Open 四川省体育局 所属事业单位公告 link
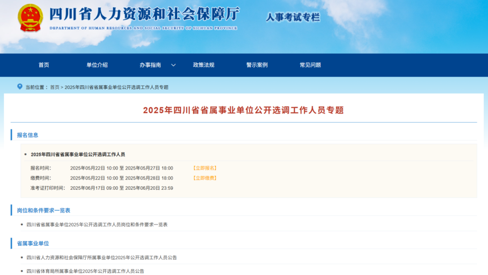 click(85, 271)
